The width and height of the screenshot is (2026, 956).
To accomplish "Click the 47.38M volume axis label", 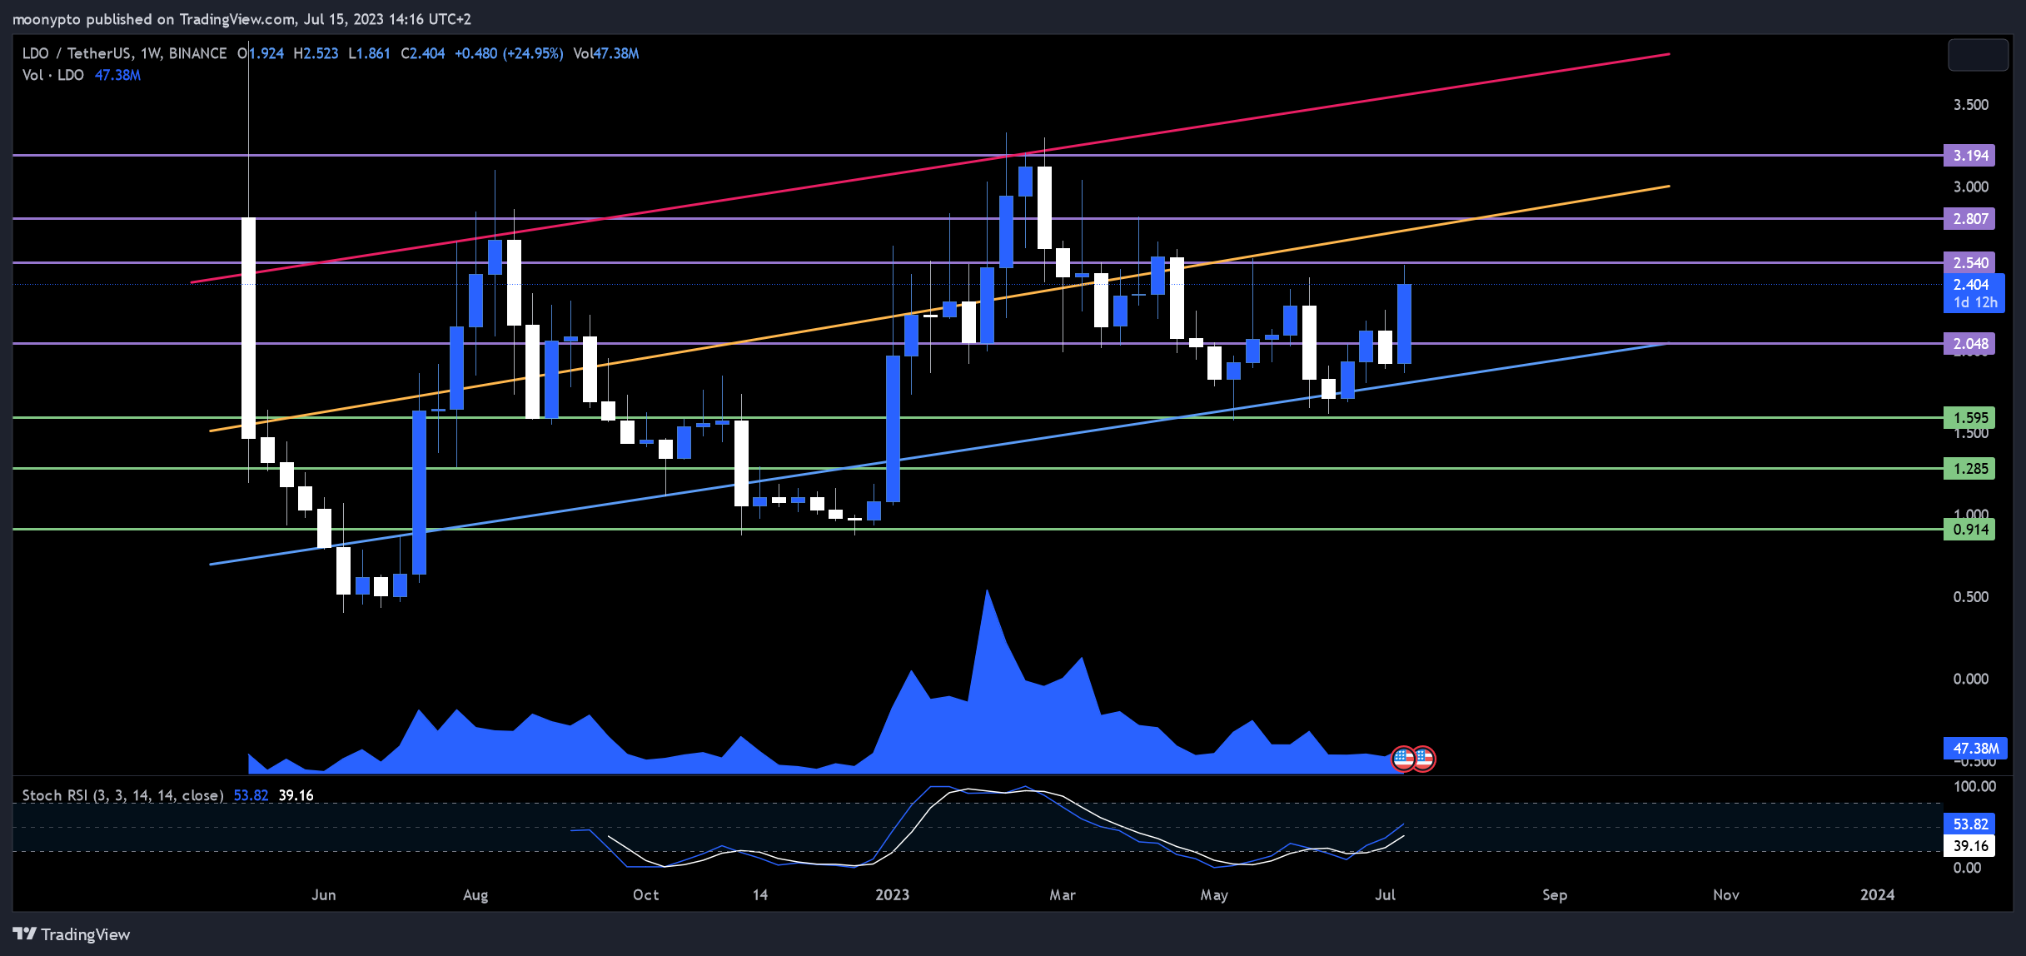I will [1975, 748].
